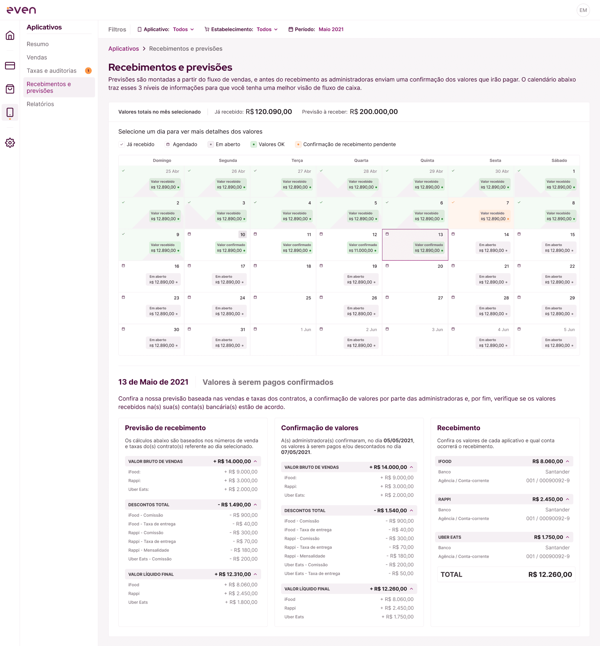The height and width of the screenshot is (646, 600).
Task: Open settings gear icon in sidebar
Action: coord(10,142)
